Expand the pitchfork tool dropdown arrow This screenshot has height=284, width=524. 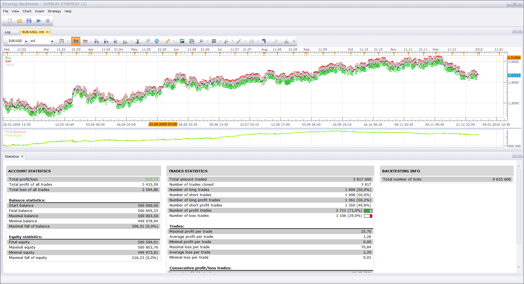(x=207, y=41)
